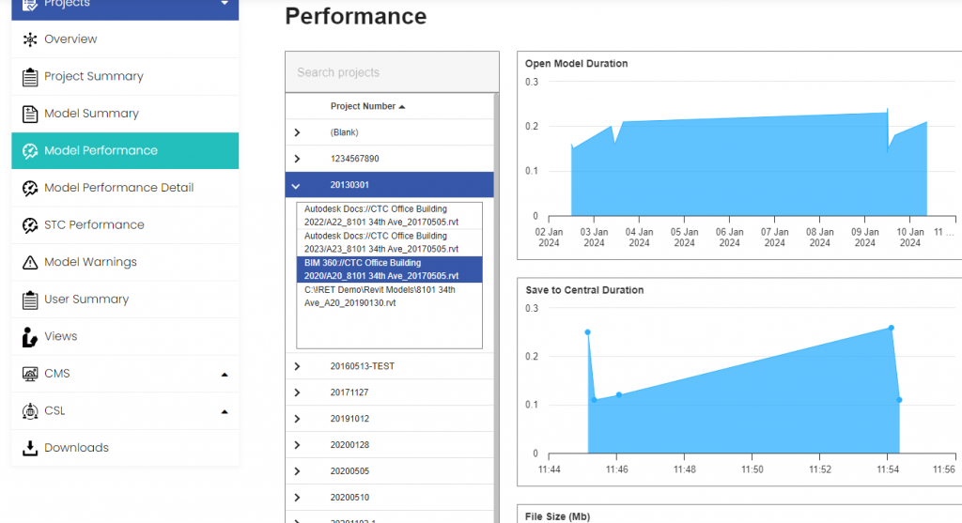The width and height of the screenshot is (962, 523).
Task: Expand the CSL menu section
Action: tap(224, 411)
